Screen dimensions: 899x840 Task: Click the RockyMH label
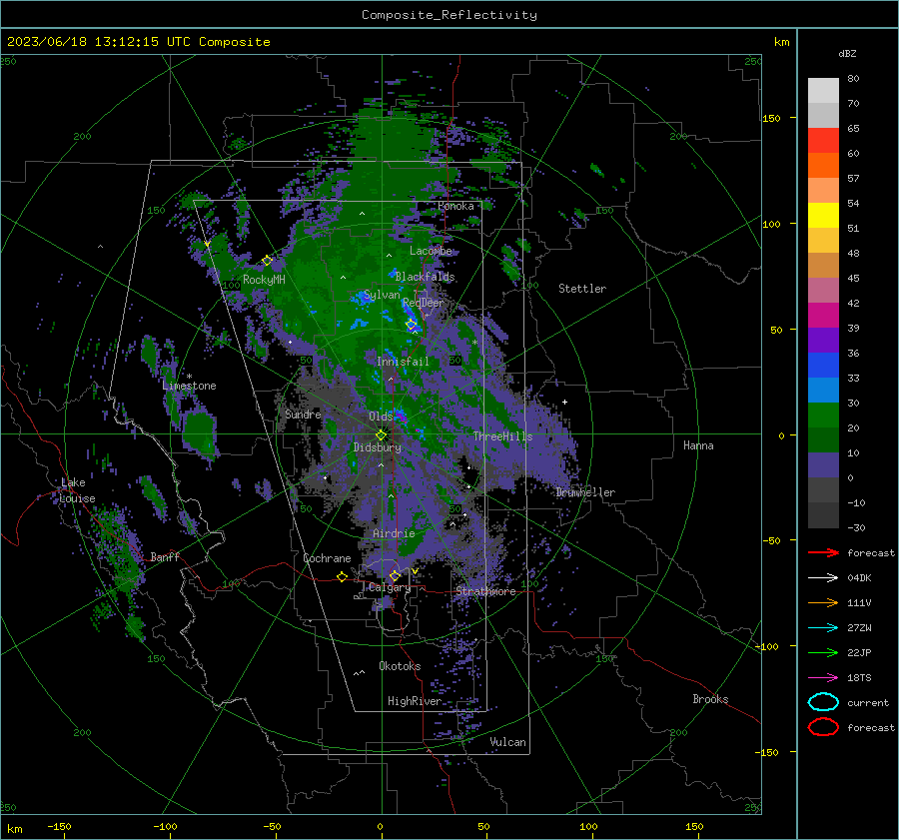[264, 280]
